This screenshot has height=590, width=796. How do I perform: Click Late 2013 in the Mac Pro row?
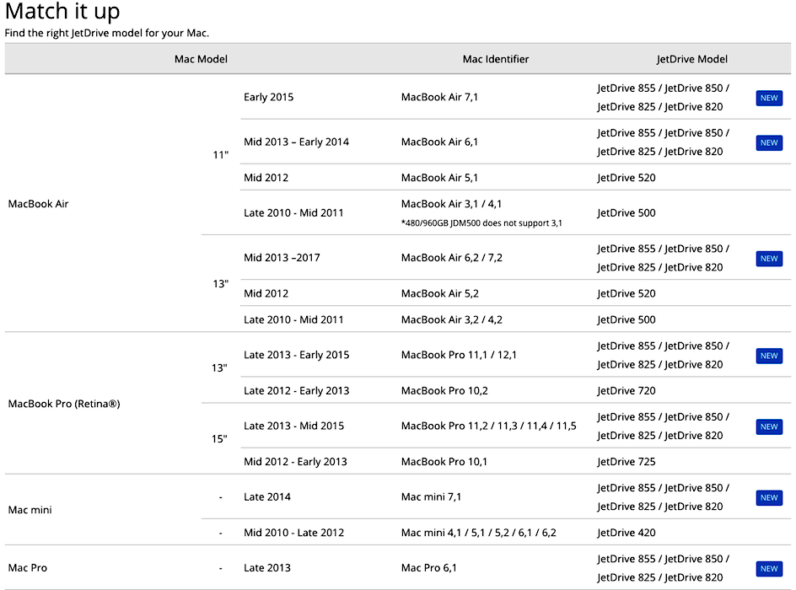(267, 568)
